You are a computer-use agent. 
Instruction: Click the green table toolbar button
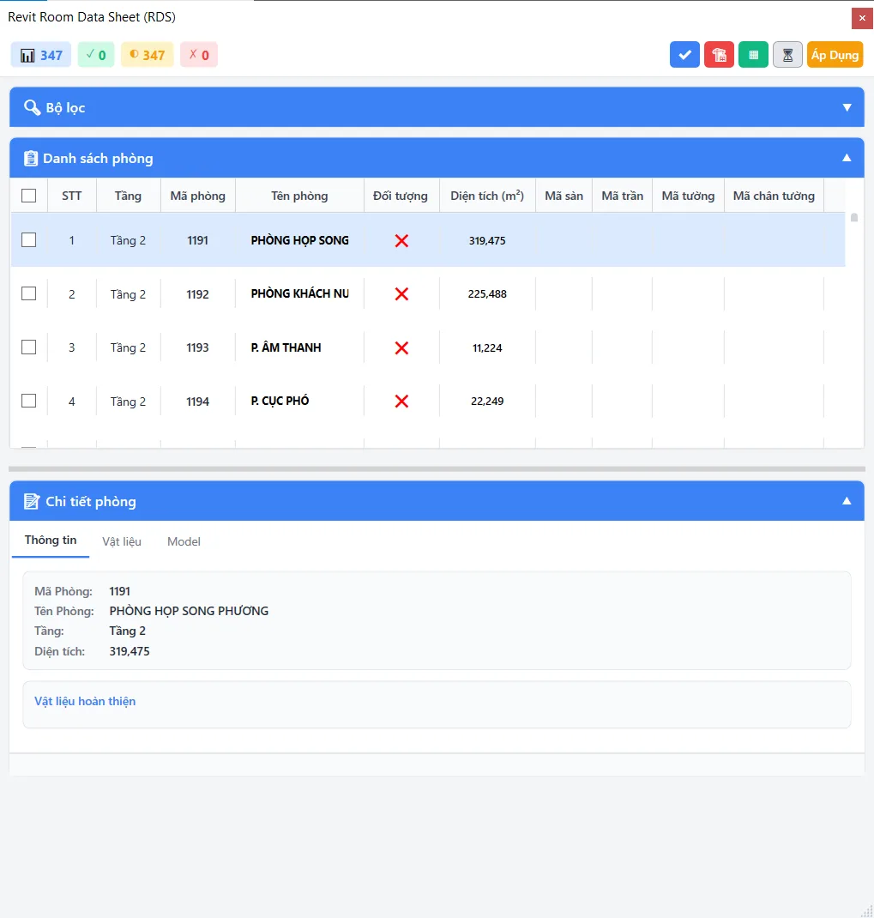point(753,55)
